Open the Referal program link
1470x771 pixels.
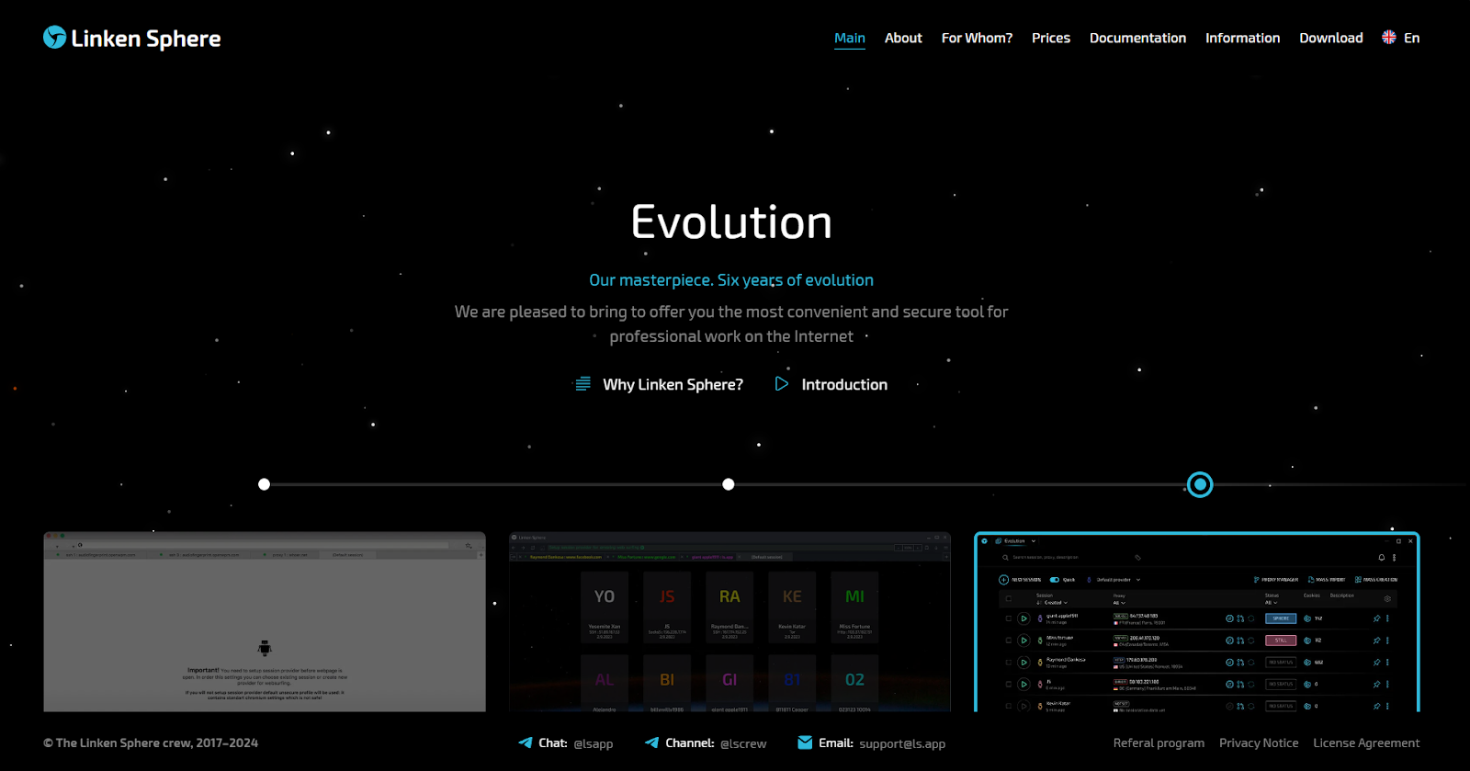point(1159,743)
